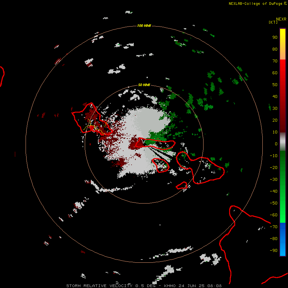The image size is (288, 288).
Task: Click the positive 10 knot scale value
Action: 275,132
